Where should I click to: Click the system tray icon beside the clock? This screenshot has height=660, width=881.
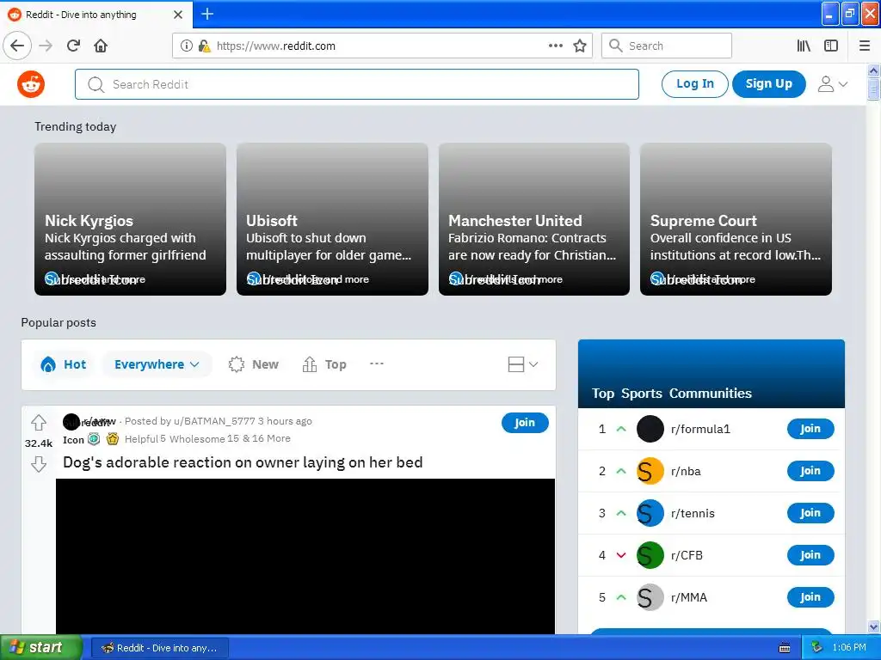point(817,648)
